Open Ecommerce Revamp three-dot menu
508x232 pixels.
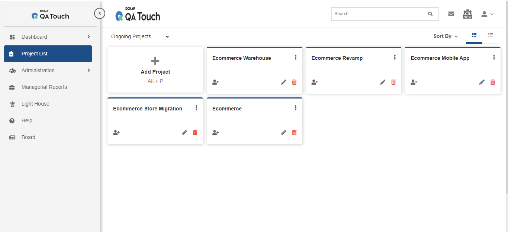point(395,57)
